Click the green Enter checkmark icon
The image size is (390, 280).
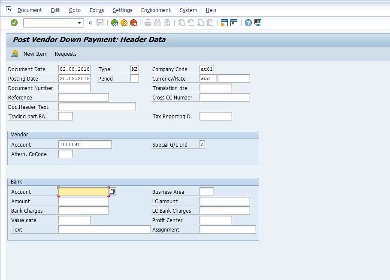coord(14,23)
